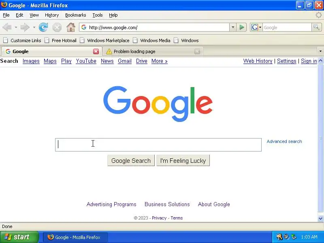
Task: Open the Windows Media bookmark
Action: (151, 40)
